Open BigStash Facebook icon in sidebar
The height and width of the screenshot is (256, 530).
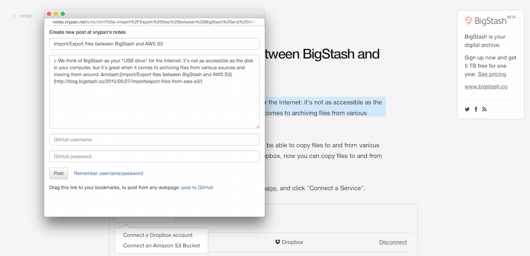476,110
